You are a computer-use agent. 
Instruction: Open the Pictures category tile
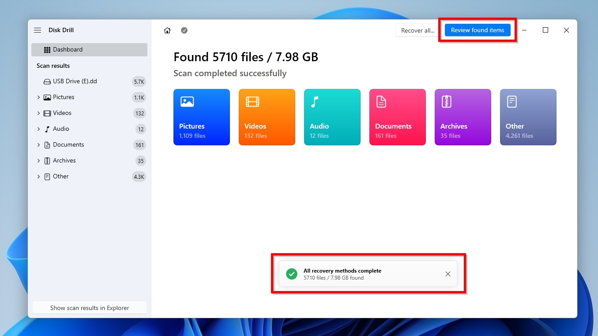(202, 117)
